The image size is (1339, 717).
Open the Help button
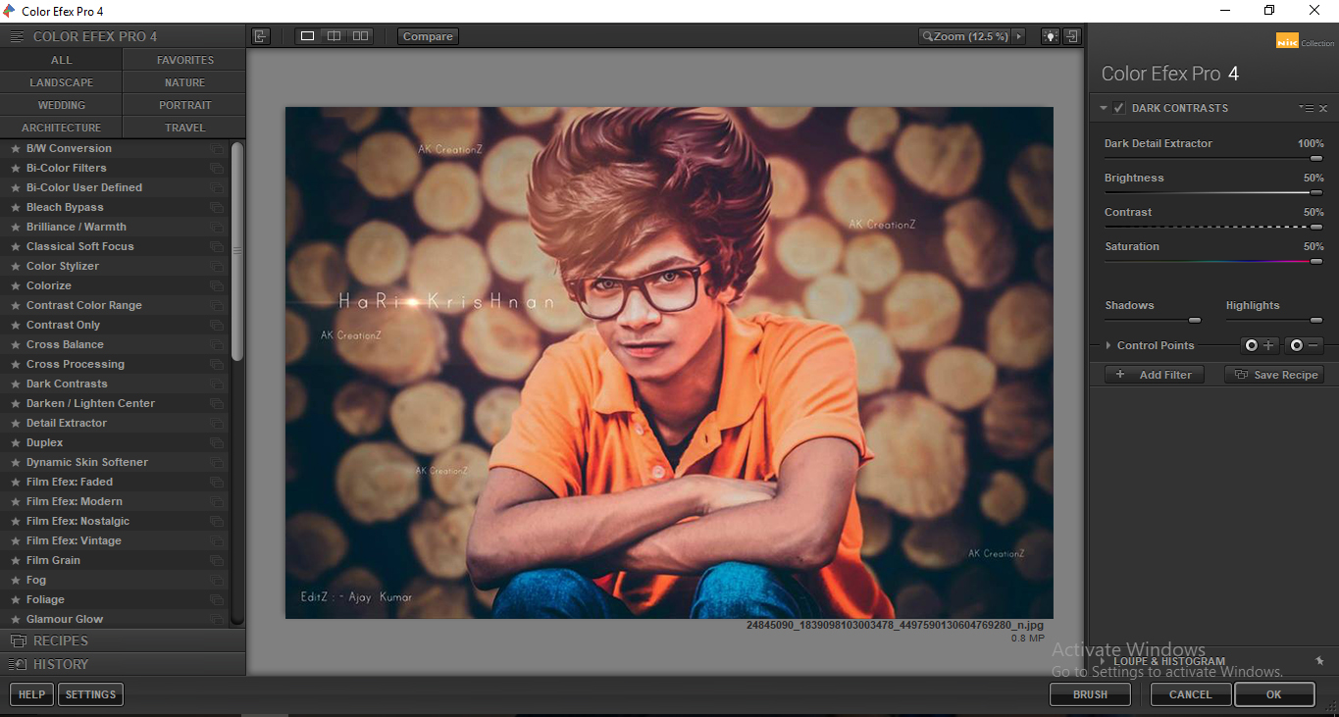coord(31,694)
